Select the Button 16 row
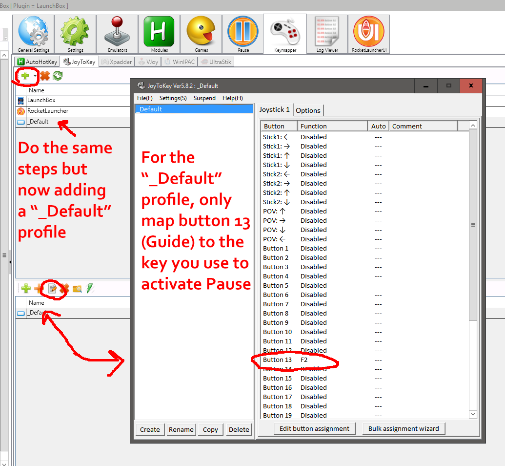 click(365, 387)
